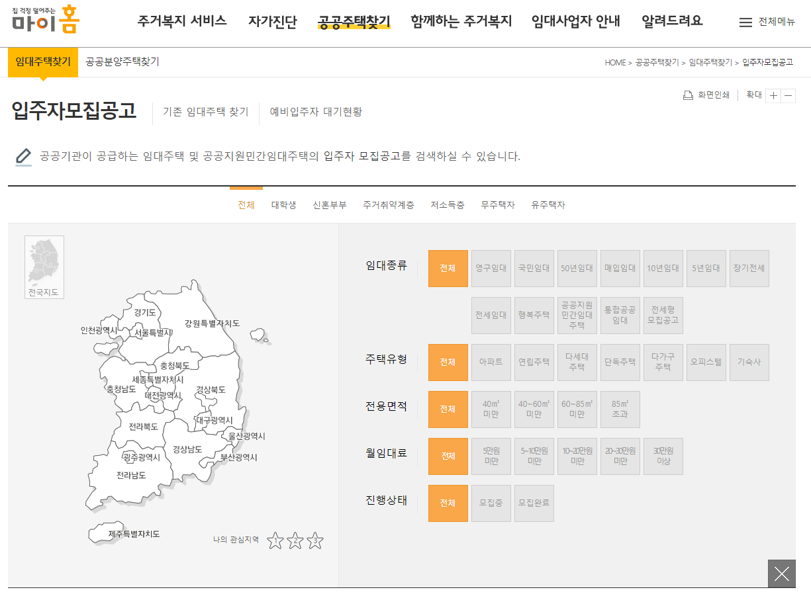Collapse the filter panel with the dark X

pos(781,574)
